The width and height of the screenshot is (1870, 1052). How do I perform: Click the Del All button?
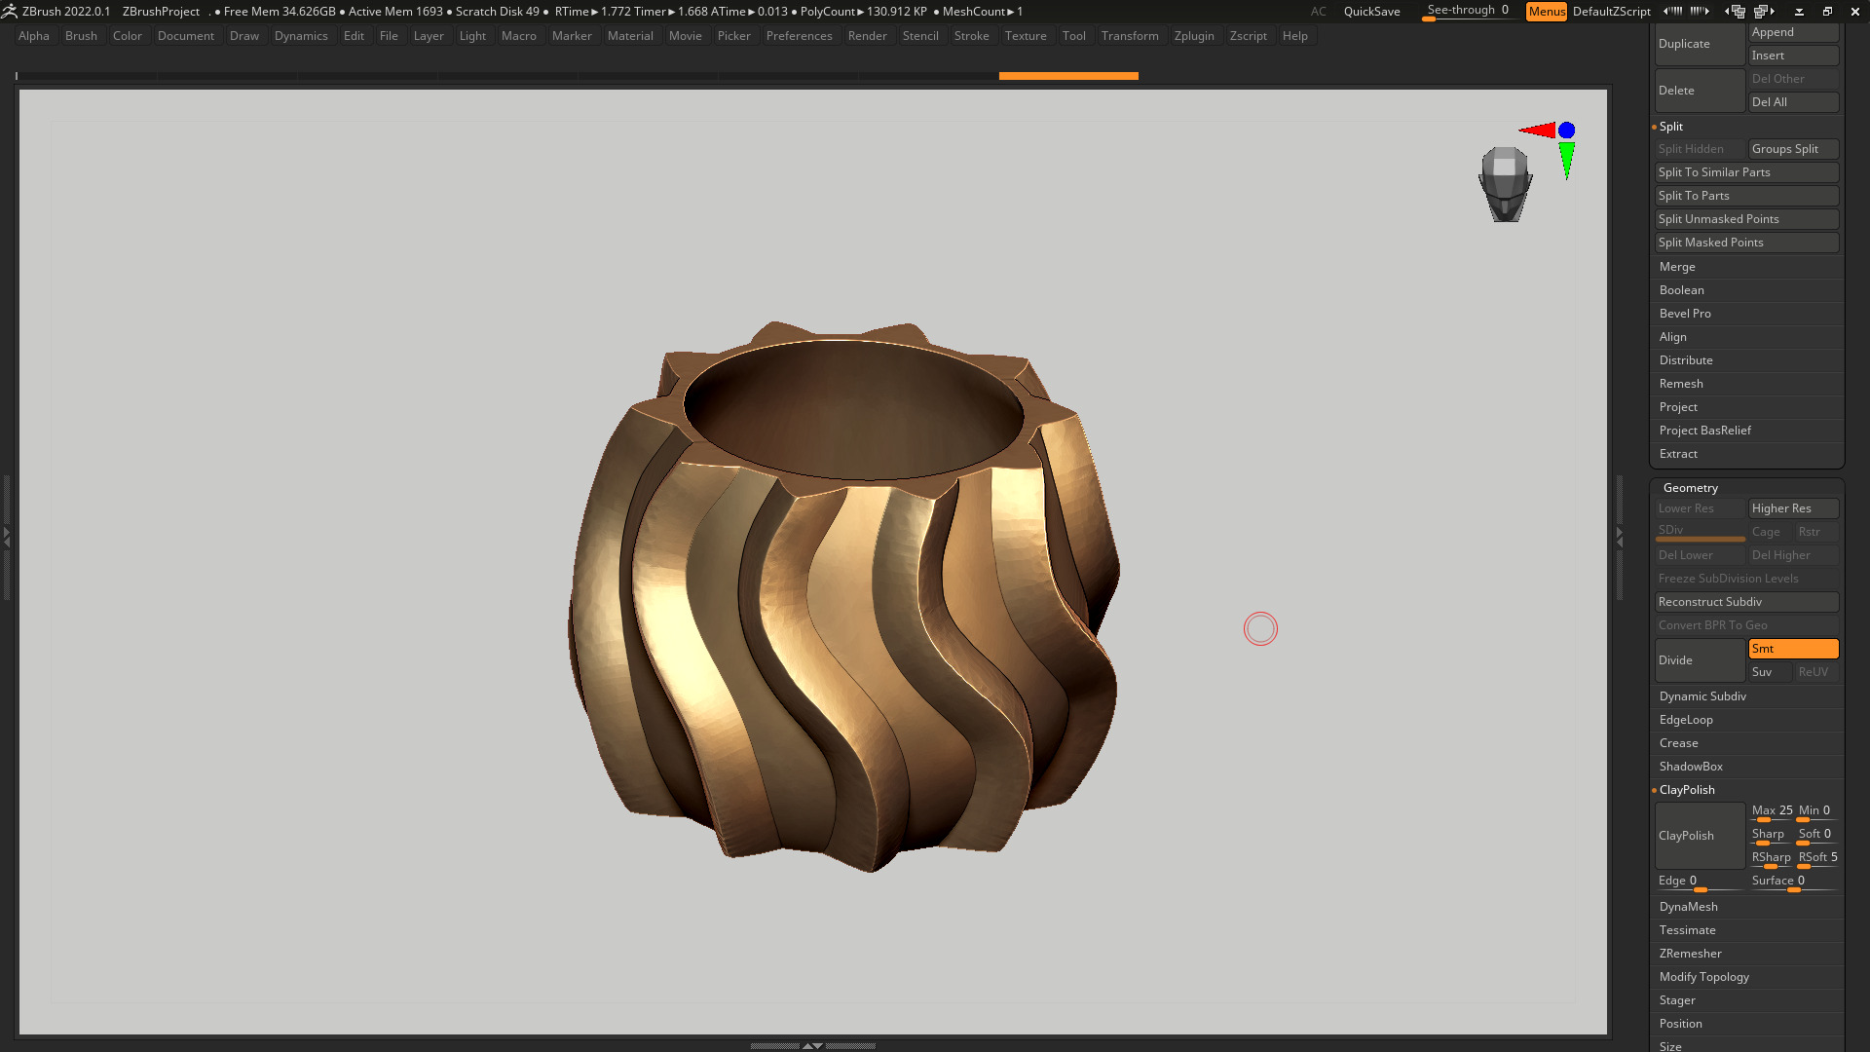pyautogui.click(x=1793, y=102)
